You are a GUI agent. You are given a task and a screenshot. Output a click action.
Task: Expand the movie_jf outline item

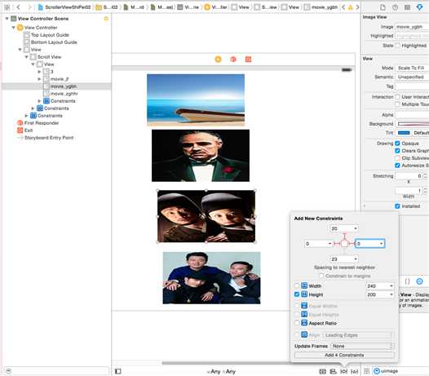point(39,79)
